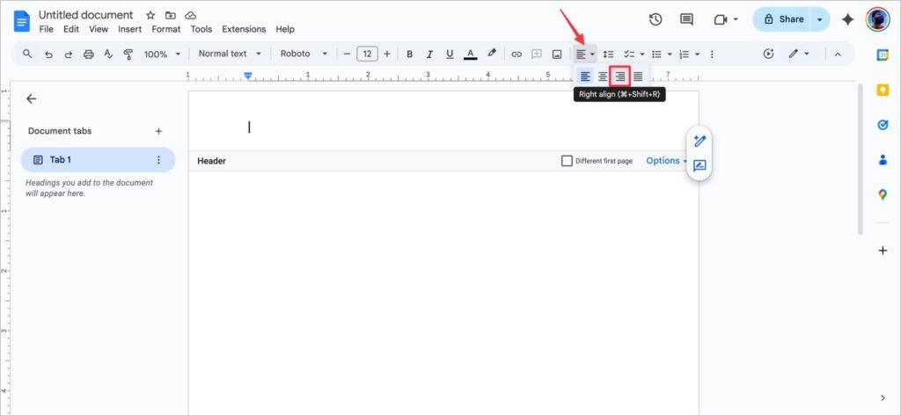Open the text color picker

point(470,54)
